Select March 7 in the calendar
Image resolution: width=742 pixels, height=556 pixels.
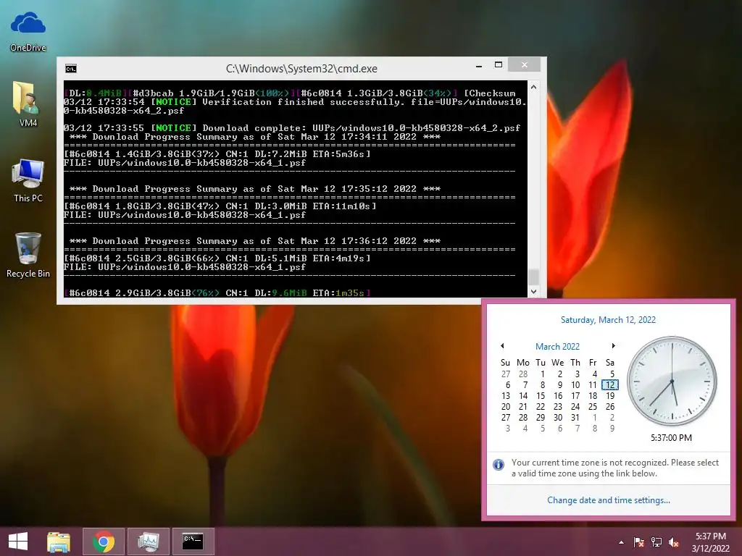[x=525, y=385]
